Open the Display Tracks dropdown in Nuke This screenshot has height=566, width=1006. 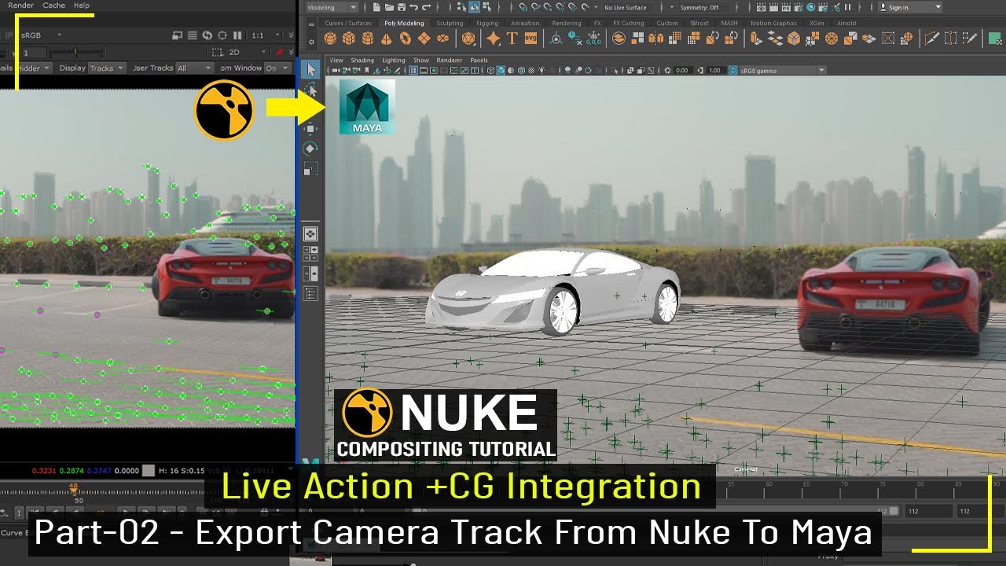tap(107, 68)
